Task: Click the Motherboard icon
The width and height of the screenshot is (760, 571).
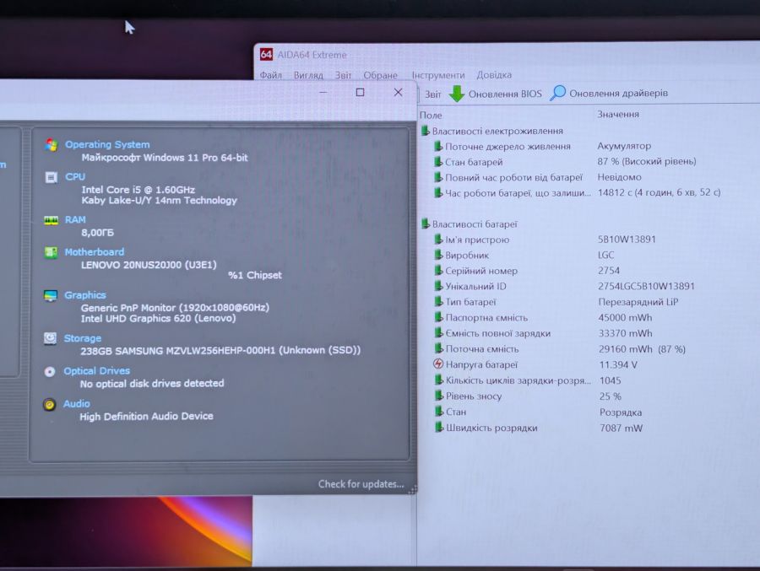Action: (x=51, y=252)
